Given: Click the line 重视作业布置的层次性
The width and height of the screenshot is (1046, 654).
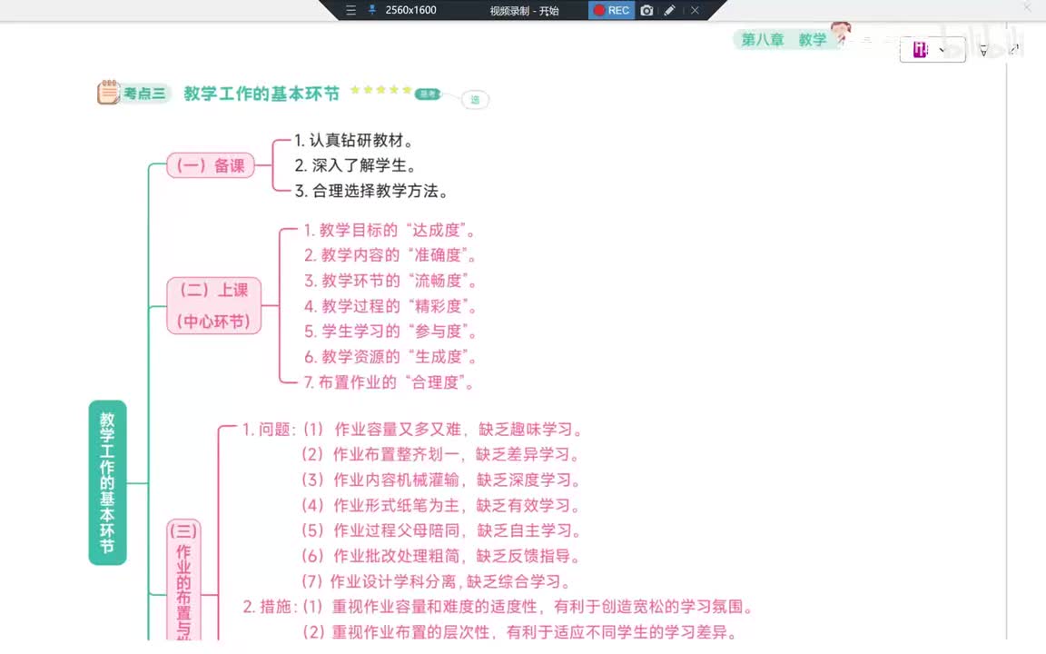Looking at the screenshot, I should (411, 632).
